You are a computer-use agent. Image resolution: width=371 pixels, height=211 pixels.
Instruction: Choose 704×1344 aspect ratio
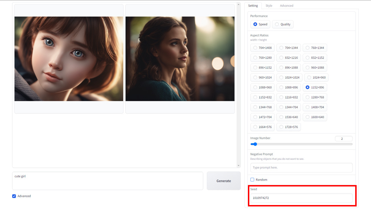(289, 48)
